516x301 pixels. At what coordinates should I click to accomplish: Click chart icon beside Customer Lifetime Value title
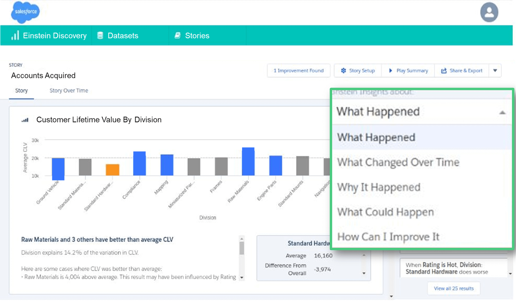pos(25,120)
